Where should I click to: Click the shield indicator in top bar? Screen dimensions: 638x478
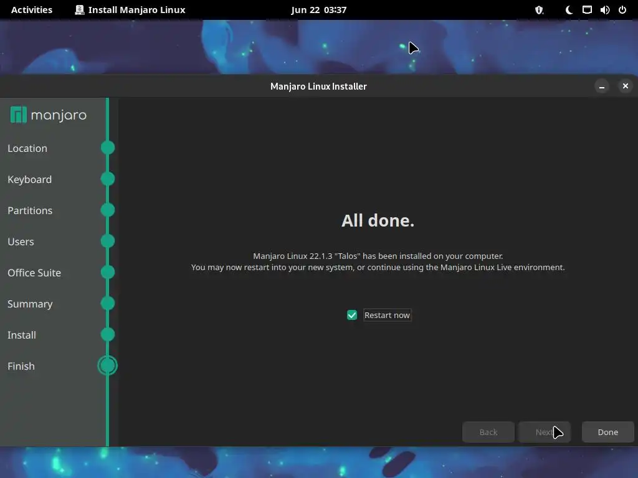click(539, 10)
